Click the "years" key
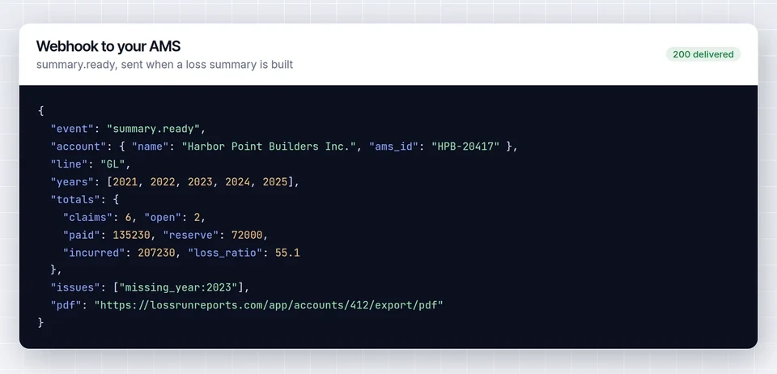This screenshot has height=374, width=777. tap(72, 182)
